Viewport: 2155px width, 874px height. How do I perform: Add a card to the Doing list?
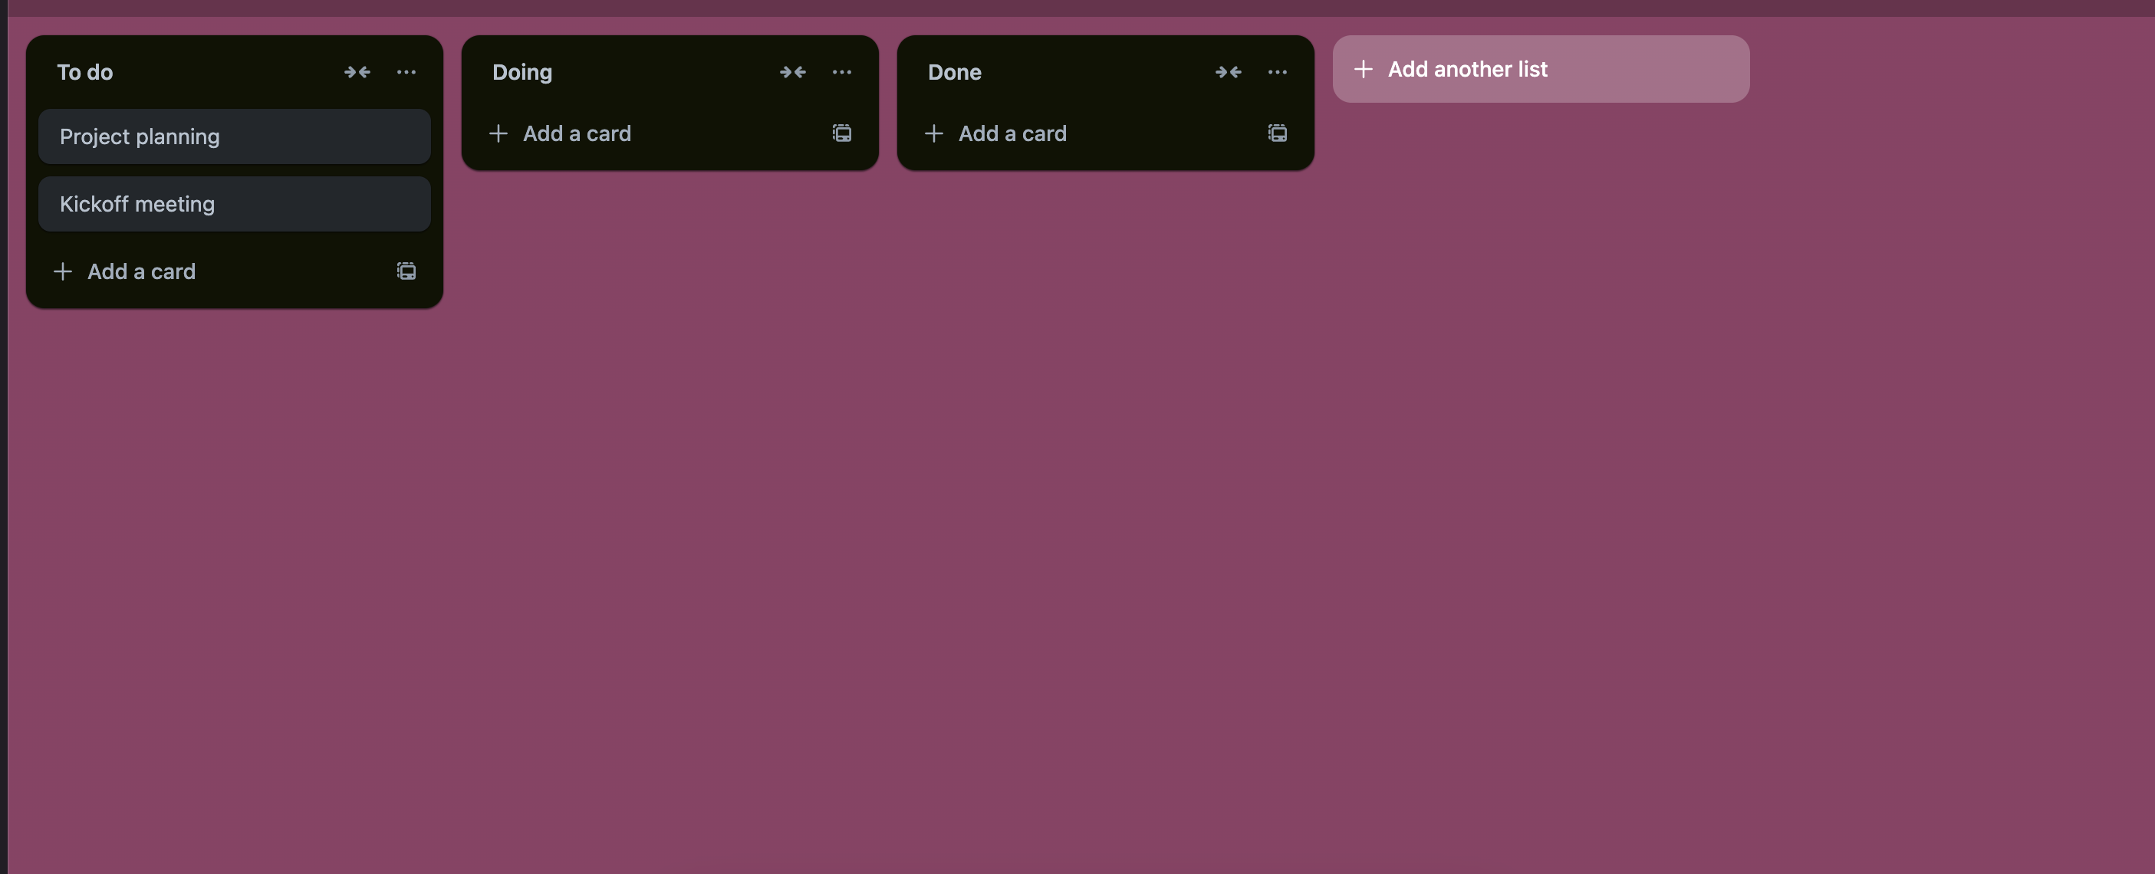pyautogui.click(x=646, y=133)
